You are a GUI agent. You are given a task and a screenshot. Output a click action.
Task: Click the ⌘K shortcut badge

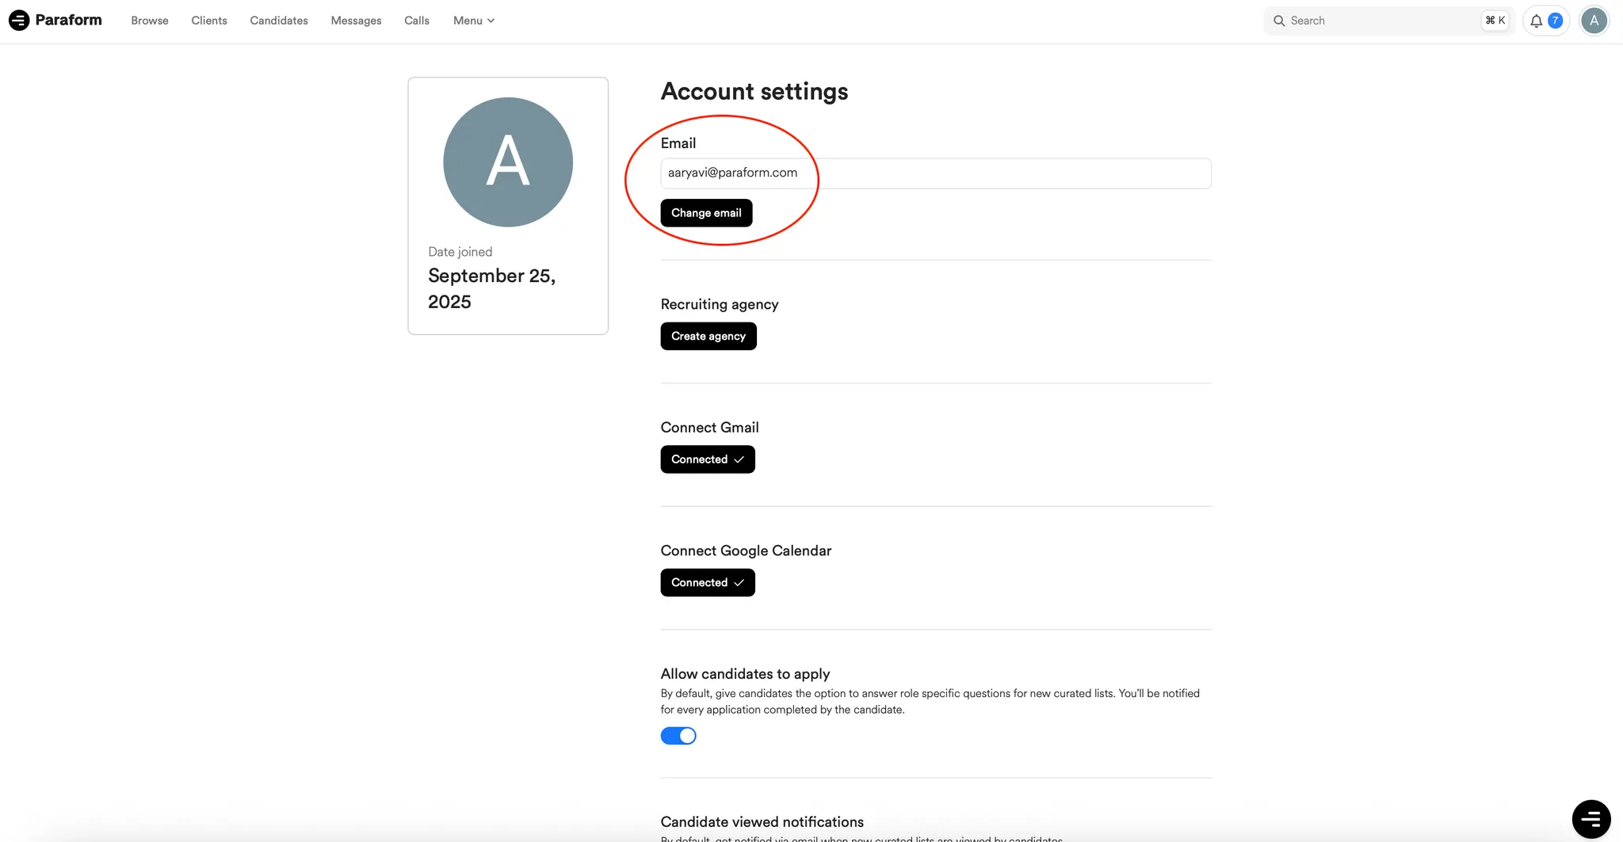pos(1495,21)
